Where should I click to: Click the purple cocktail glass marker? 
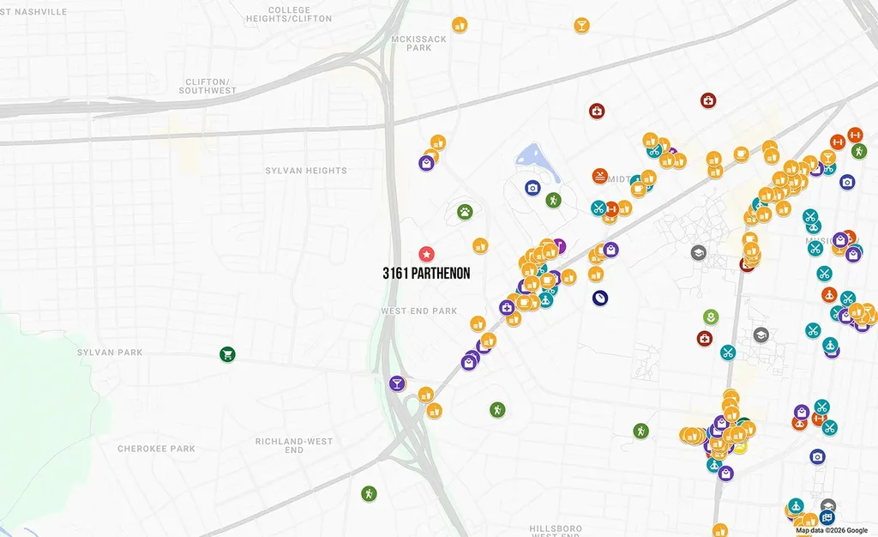397,383
